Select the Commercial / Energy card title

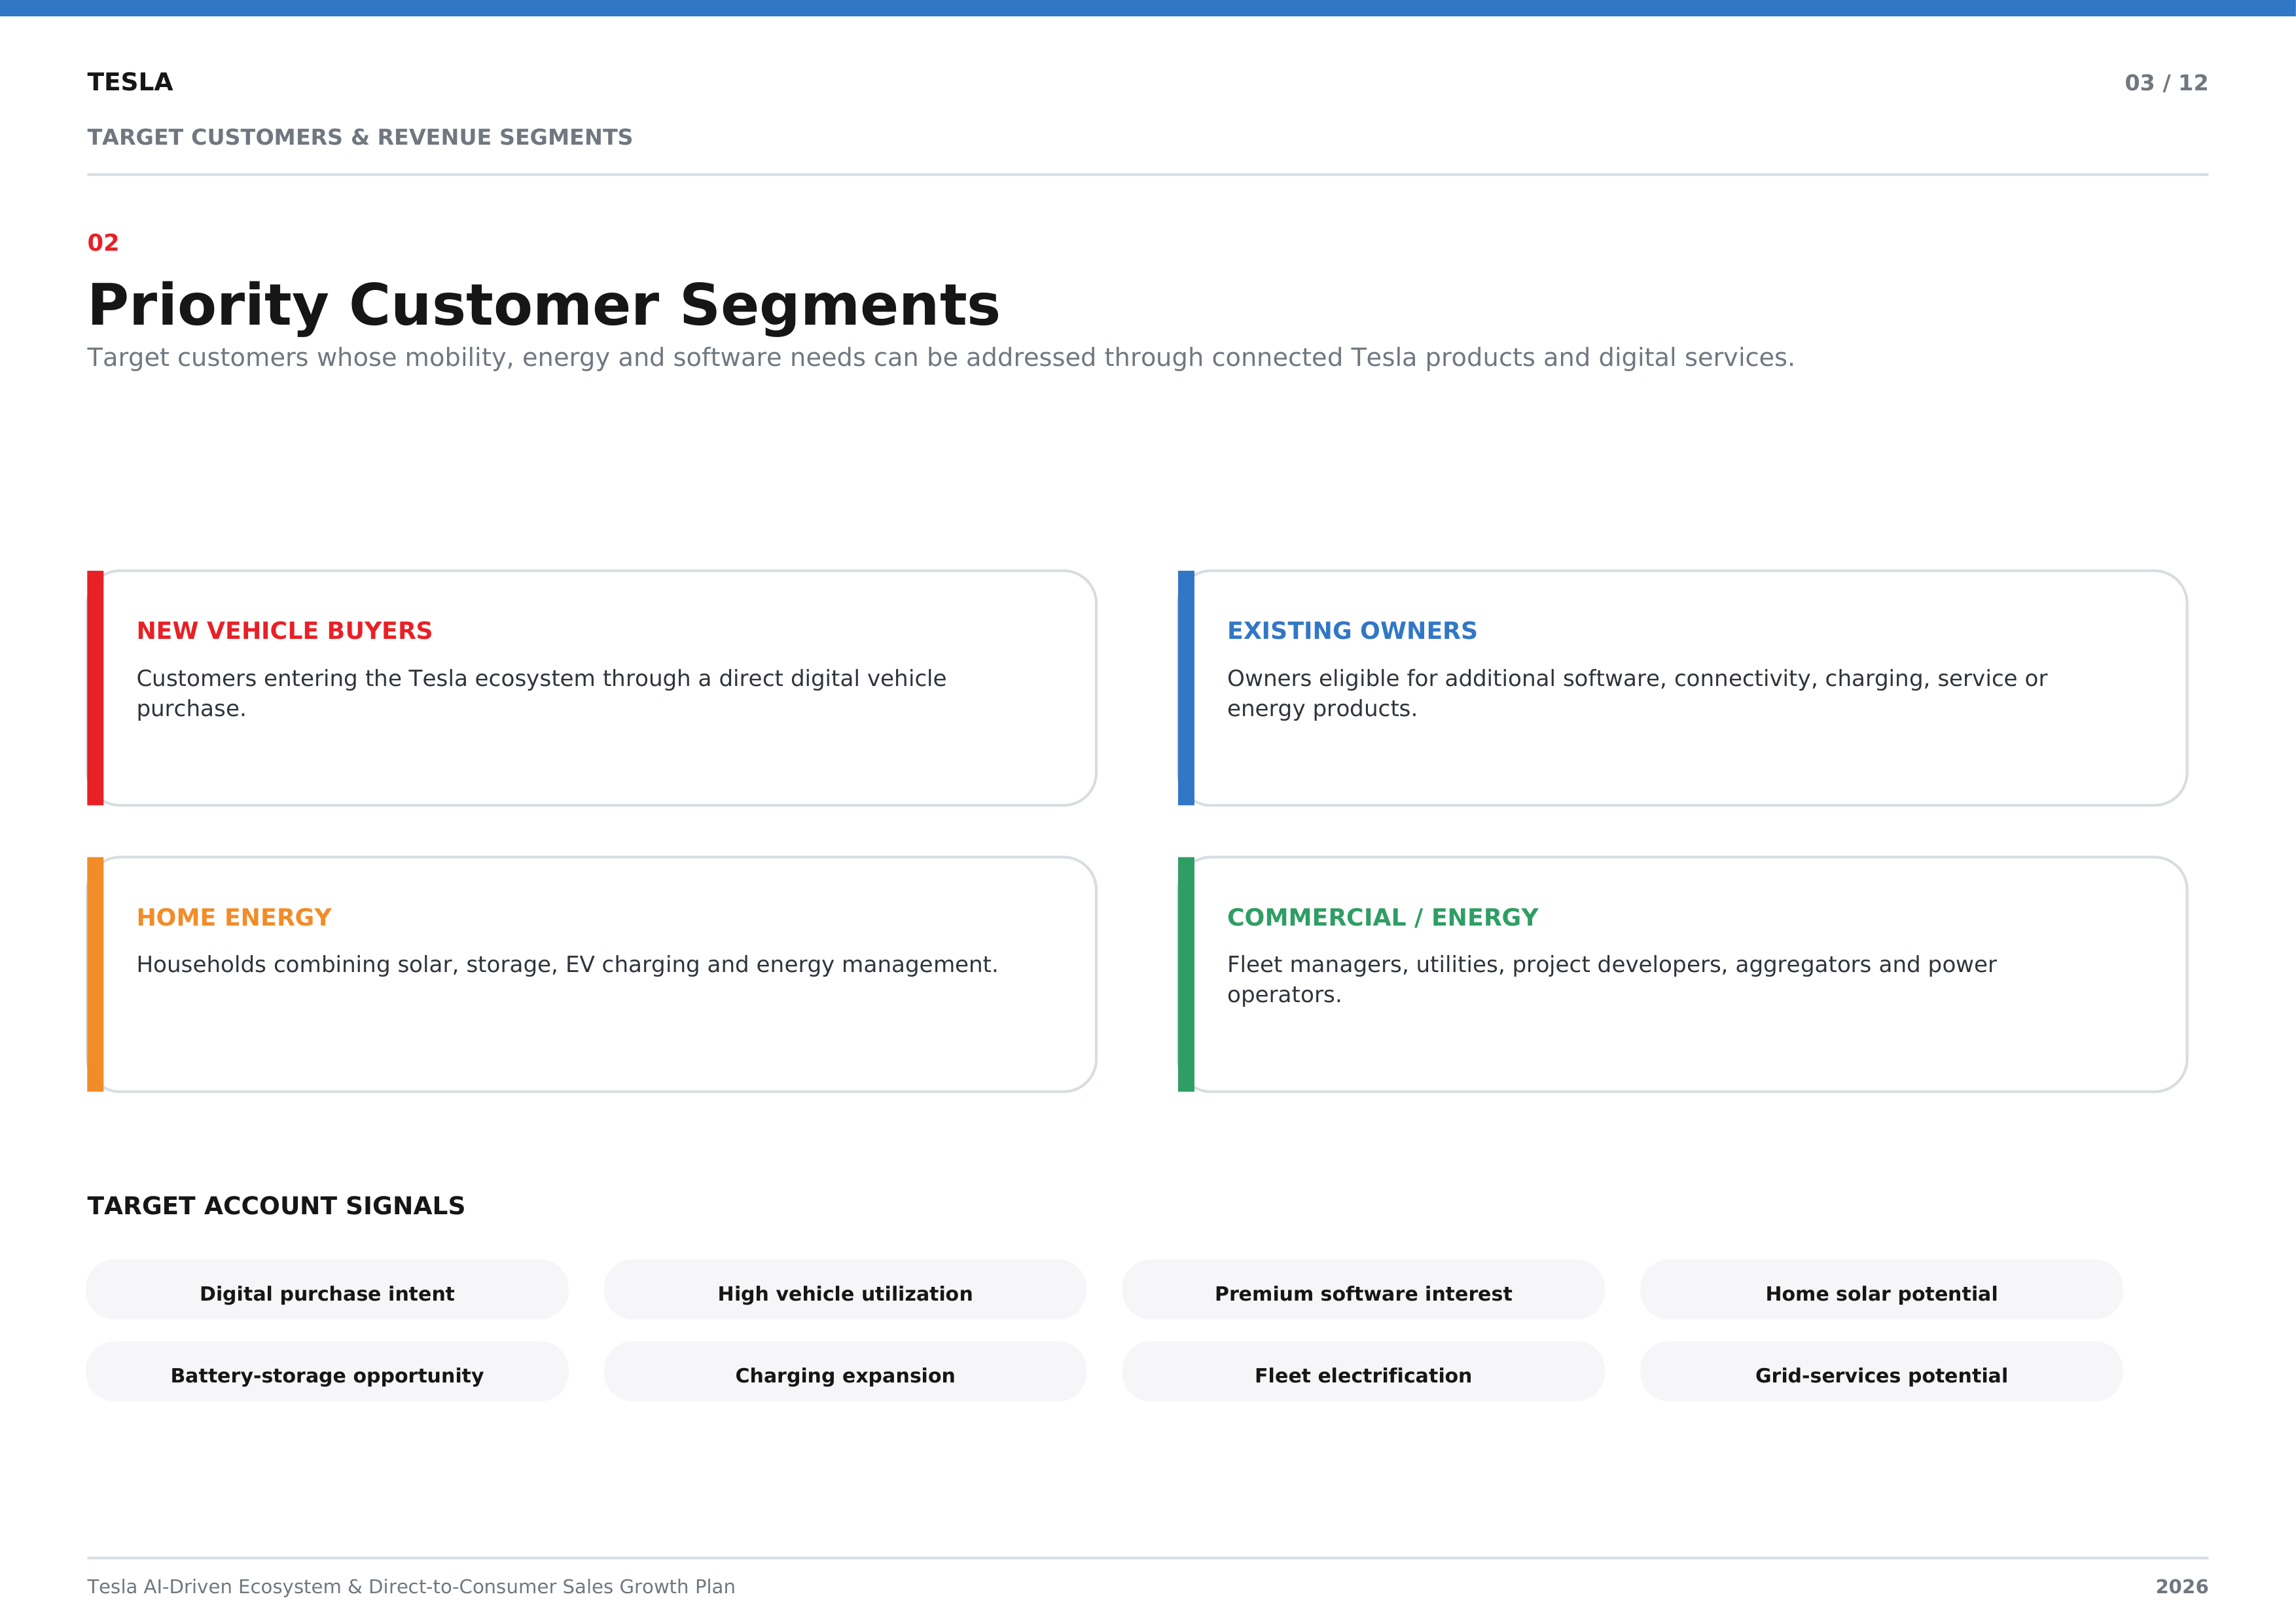pos(1383,917)
